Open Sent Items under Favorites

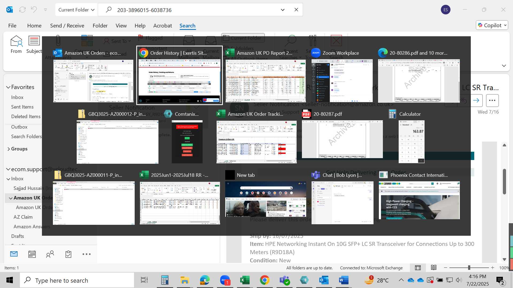coord(22,107)
